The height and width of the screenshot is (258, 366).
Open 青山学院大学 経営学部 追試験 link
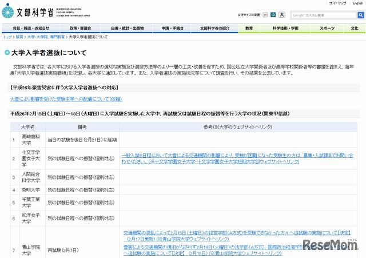(x=237, y=236)
